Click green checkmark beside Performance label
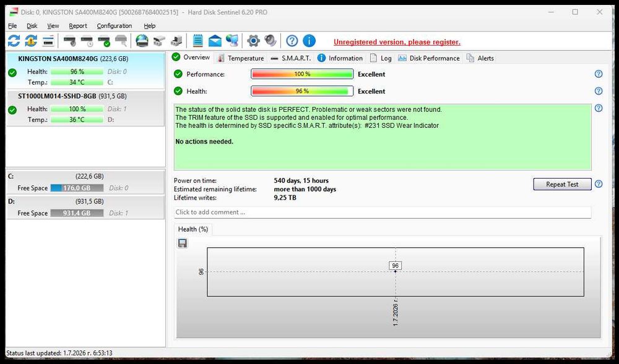Screen dimensions: 619x364 pos(178,74)
